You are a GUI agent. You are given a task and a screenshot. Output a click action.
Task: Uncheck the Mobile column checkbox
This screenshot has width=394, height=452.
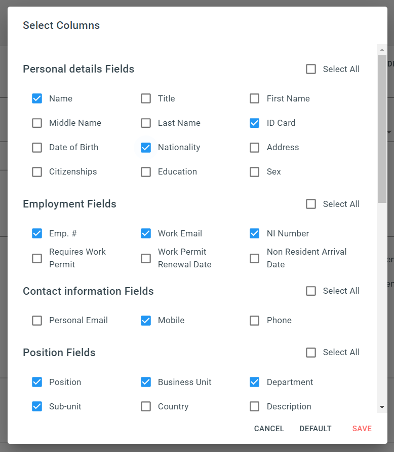click(146, 321)
